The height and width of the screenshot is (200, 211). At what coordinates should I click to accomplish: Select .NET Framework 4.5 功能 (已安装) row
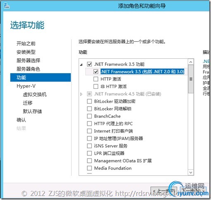click(127, 94)
